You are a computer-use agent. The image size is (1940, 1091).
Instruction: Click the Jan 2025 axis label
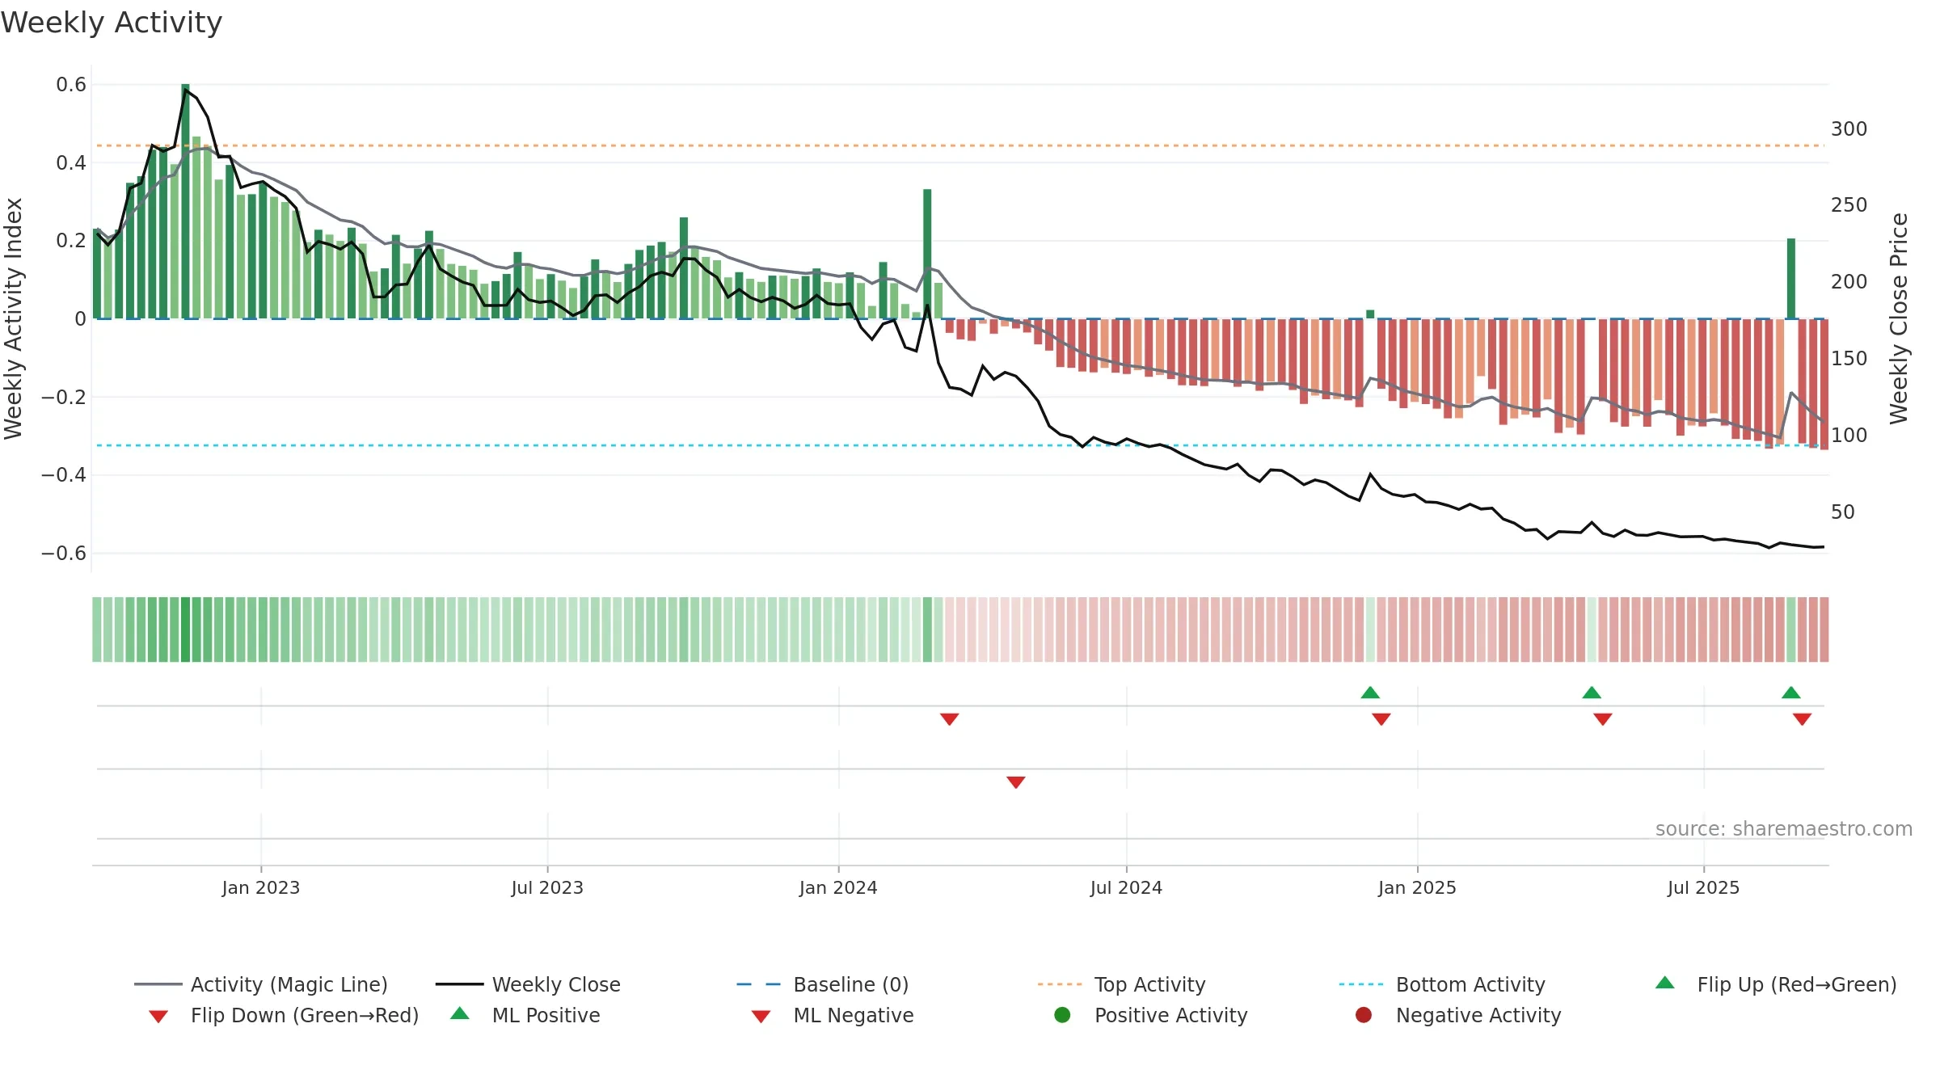1417,887
